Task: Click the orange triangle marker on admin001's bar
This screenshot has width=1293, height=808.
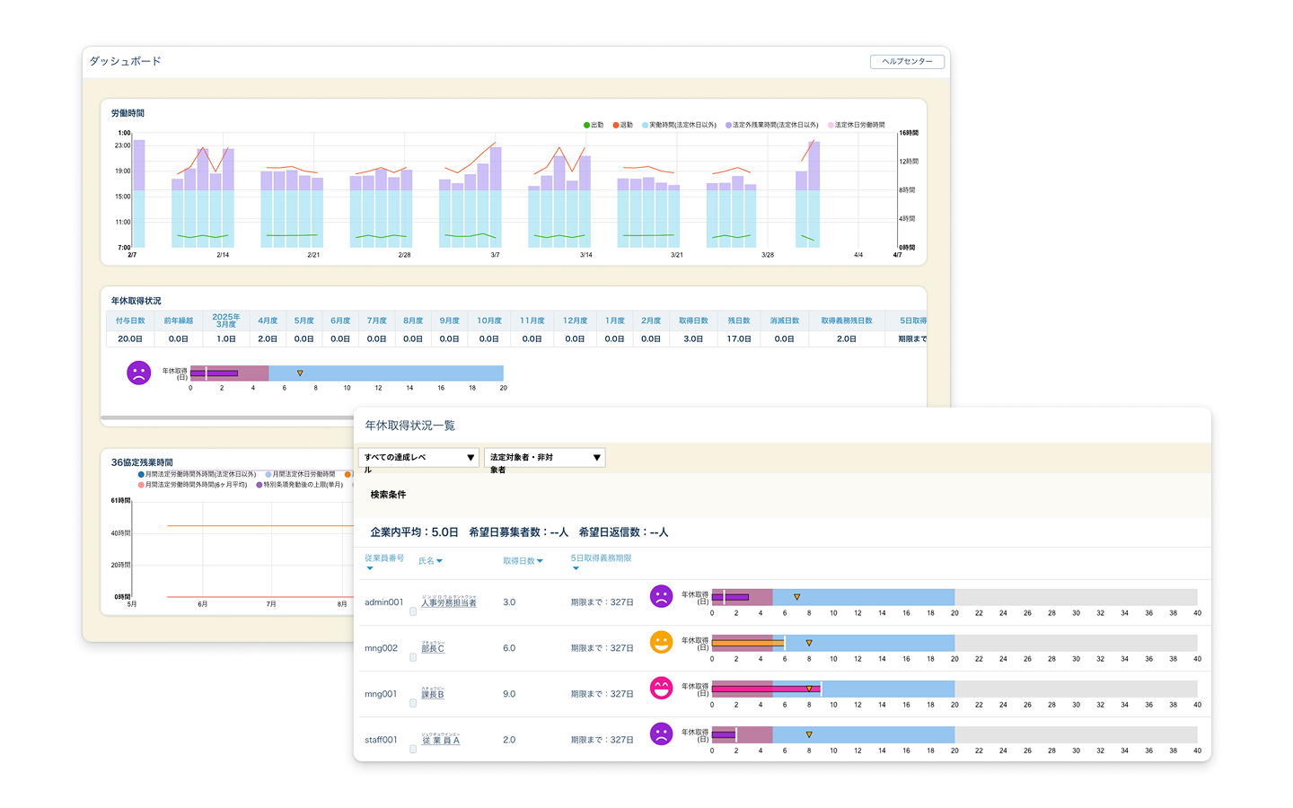Action: [796, 597]
